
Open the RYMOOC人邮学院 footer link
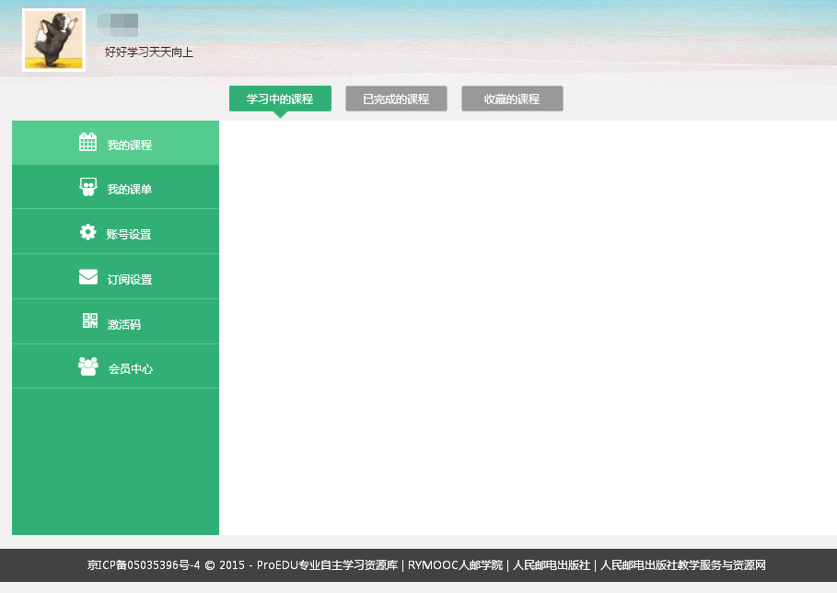[x=456, y=565]
